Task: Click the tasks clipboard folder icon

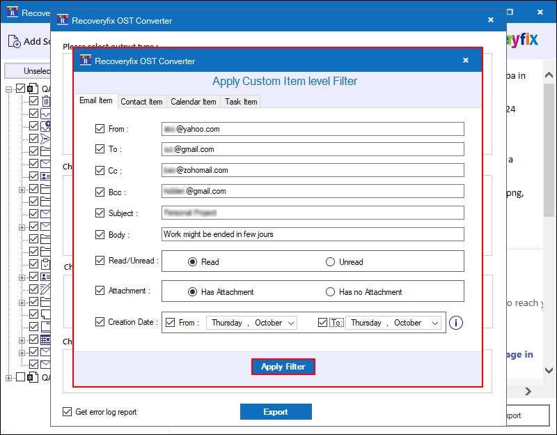Action: coord(45,264)
